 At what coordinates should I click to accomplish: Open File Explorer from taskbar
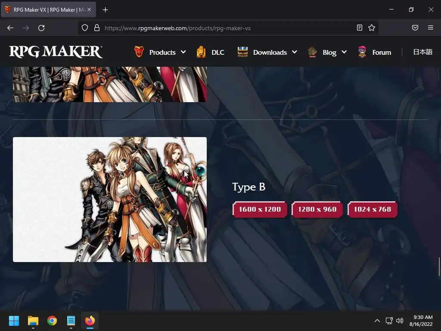click(33, 321)
